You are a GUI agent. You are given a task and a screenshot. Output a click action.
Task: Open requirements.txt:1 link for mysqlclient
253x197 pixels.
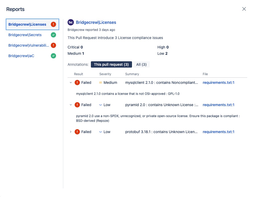[x=218, y=83]
